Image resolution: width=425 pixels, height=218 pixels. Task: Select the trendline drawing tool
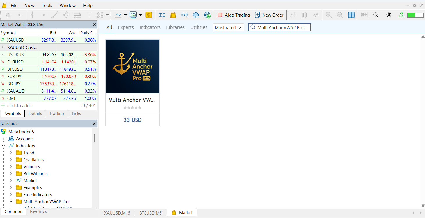click(x=55, y=15)
